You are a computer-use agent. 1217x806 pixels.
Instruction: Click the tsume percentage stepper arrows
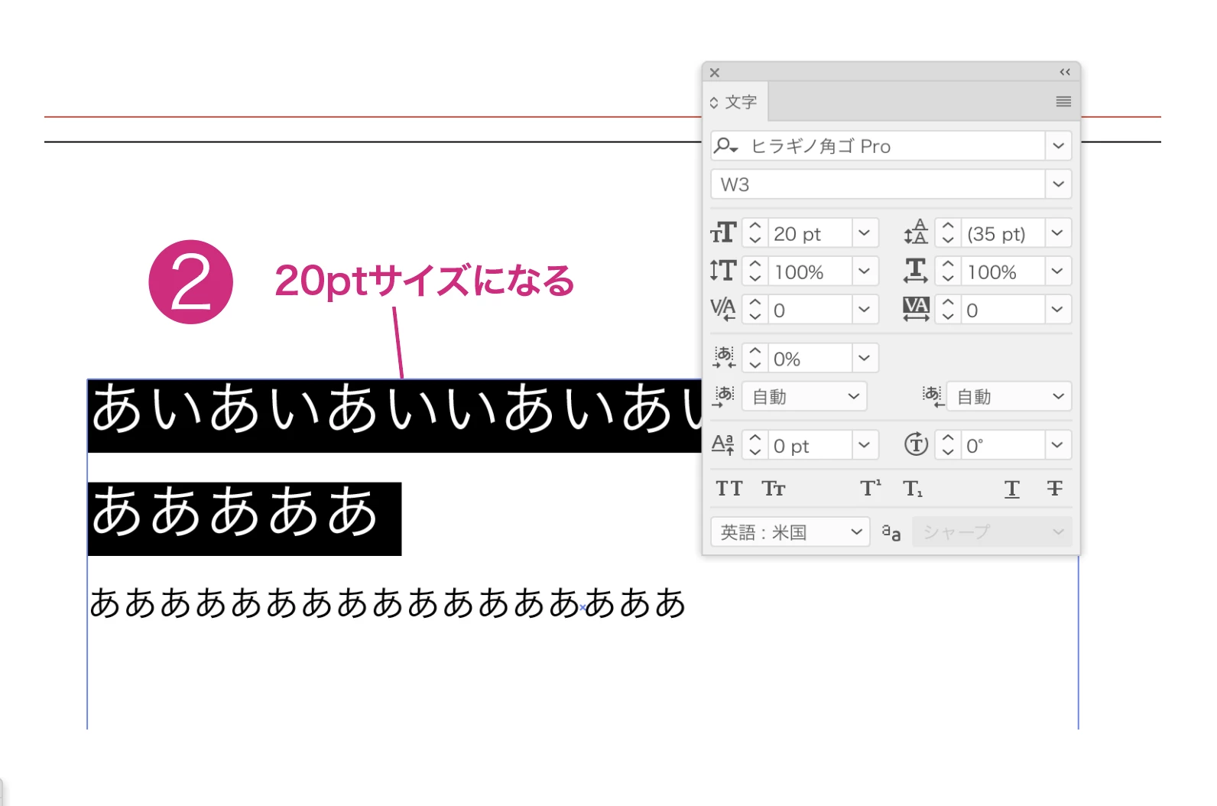755,358
